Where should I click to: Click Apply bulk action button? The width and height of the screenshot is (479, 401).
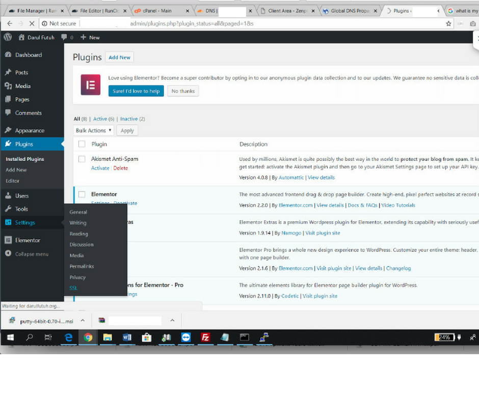point(127,130)
